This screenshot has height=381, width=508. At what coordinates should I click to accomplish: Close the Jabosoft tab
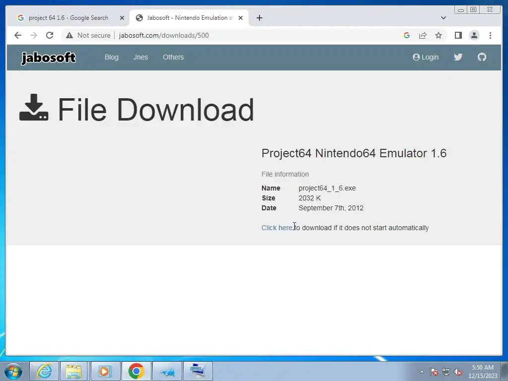pos(241,18)
